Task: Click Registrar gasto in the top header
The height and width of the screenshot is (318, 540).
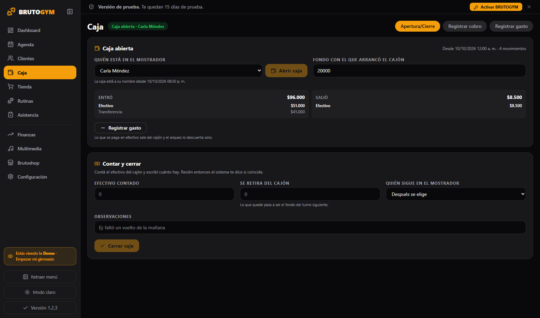Action: click(x=511, y=26)
